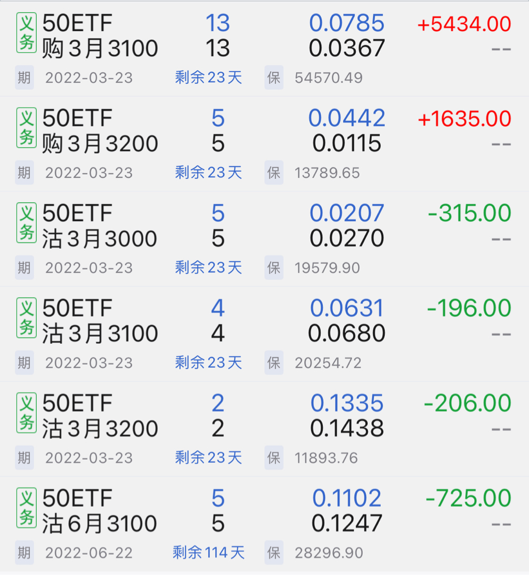Click the 保 icon next to 20254.72
The image size is (529, 575).
coord(274,362)
